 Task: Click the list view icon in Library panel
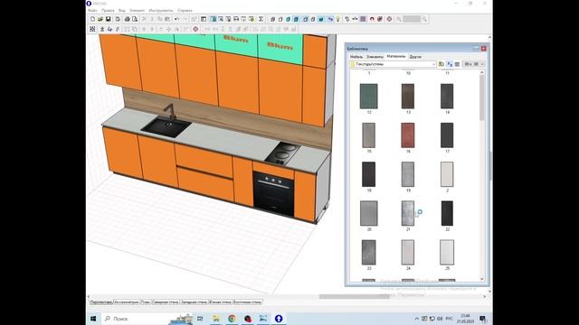[x=457, y=64]
